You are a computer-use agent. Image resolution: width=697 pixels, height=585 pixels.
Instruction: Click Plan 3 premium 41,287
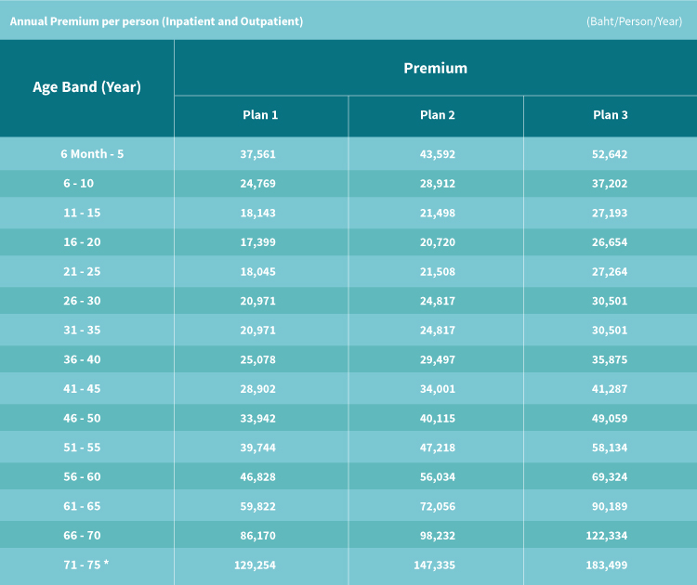(610, 389)
